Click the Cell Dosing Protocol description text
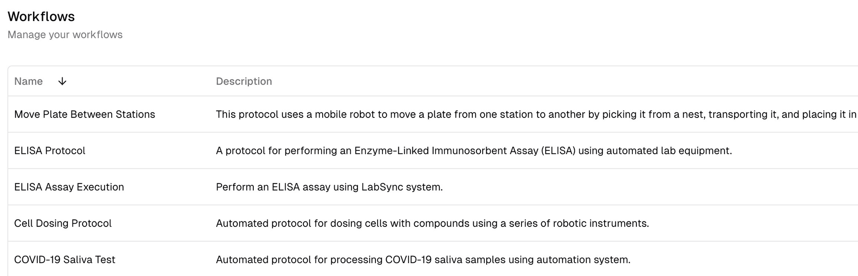 432,223
